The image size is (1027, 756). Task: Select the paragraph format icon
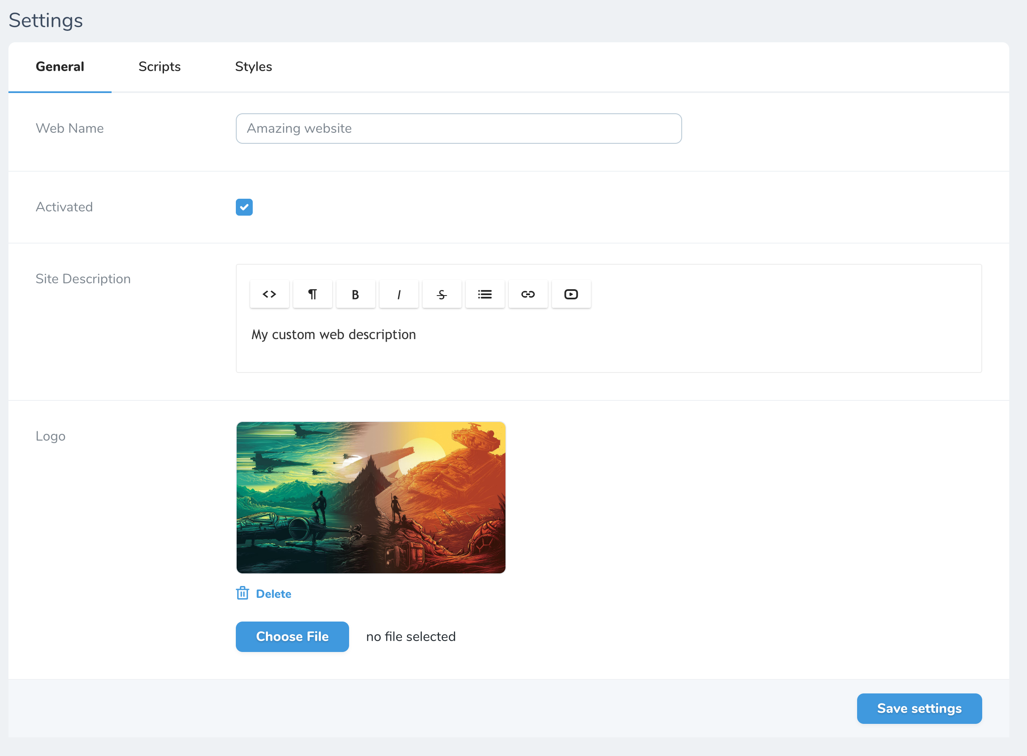pos(312,294)
